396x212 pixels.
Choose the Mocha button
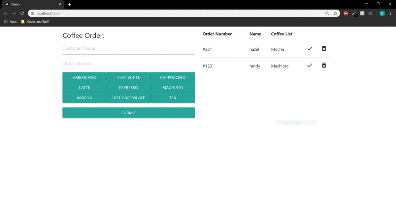(84, 98)
